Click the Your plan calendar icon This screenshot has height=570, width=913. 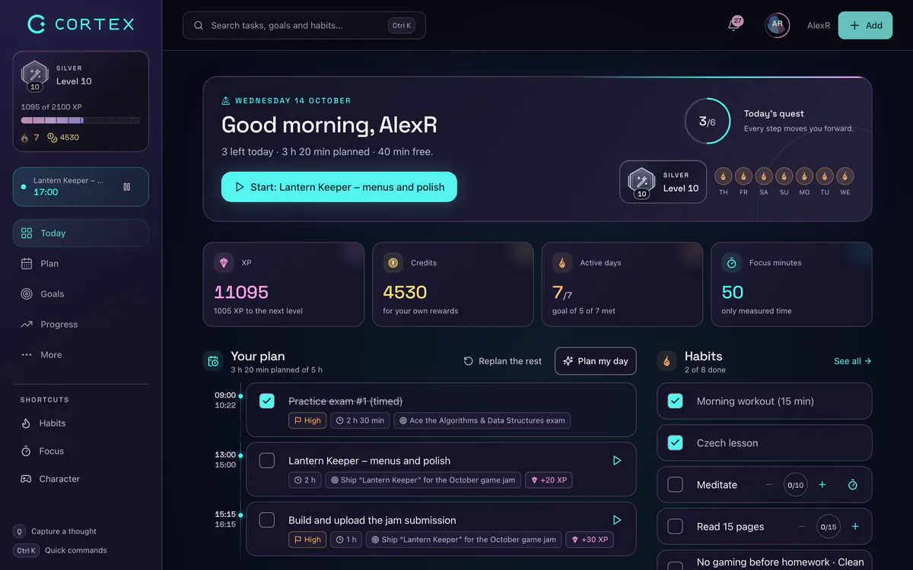point(213,361)
